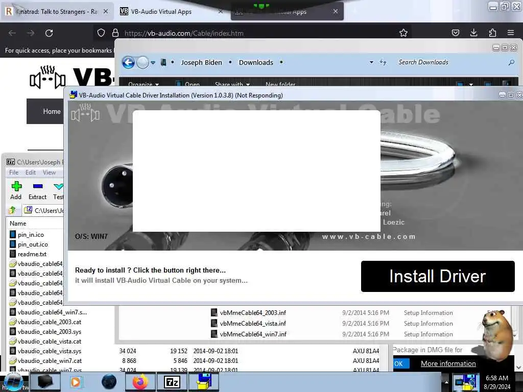Open Share with dropdown in Explorer
Image resolution: width=523 pixels, height=392 pixels.
tap(232, 84)
